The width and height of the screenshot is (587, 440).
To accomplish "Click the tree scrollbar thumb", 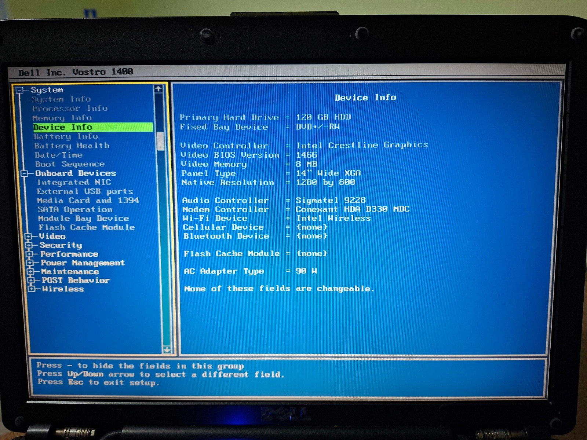I will (160, 141).
